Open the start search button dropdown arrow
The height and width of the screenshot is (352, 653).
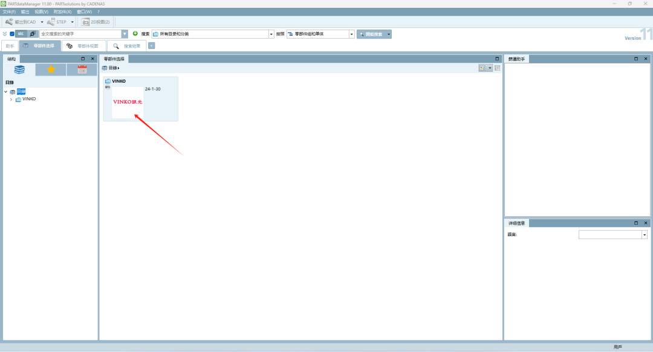389,34
